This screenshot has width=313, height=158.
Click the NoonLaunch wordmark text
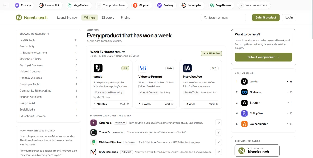tap(36, 17)
